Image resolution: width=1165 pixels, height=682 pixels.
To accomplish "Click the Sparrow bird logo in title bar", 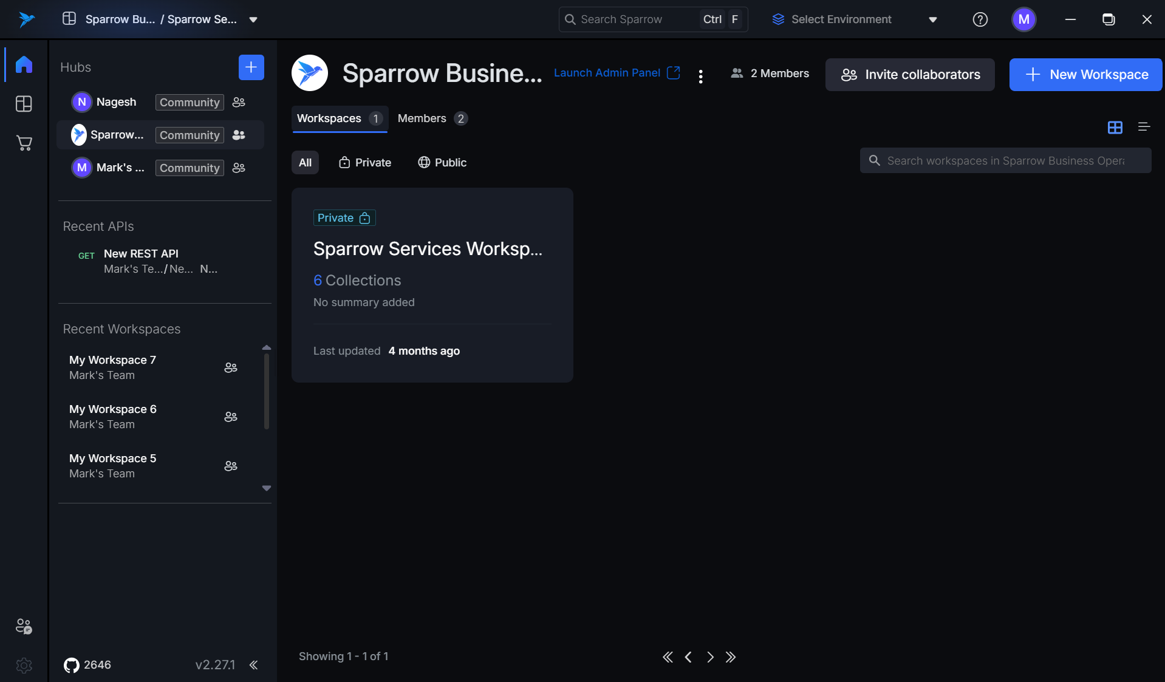I will pos(26,19).
